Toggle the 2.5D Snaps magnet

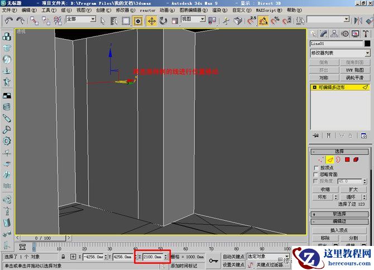tap(251, 21)
